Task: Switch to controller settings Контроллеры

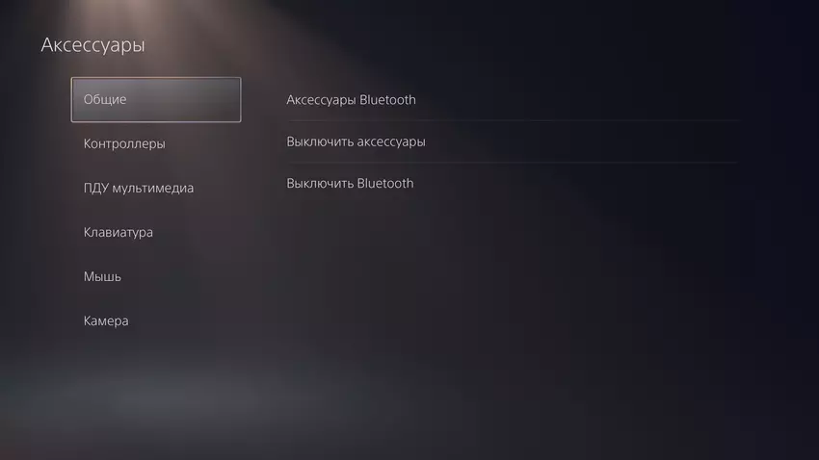Action: coord(156,144)
